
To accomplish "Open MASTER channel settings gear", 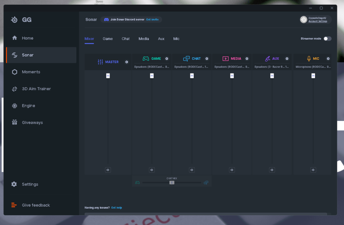I will pos(126,62).
